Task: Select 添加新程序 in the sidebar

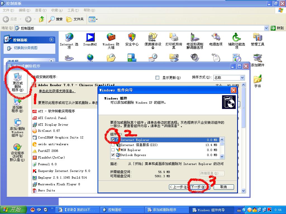Action: 17,106
